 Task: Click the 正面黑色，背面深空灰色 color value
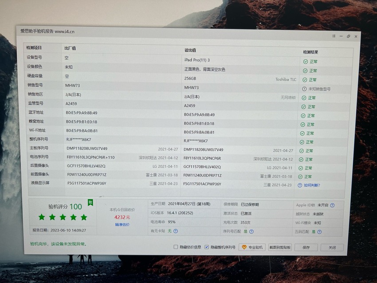coord(204,70)
